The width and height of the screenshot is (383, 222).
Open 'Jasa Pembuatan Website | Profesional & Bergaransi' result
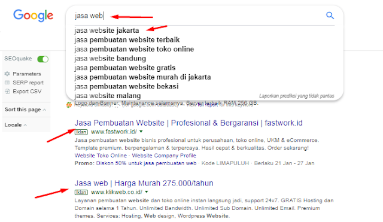click(x=189, y=123)
